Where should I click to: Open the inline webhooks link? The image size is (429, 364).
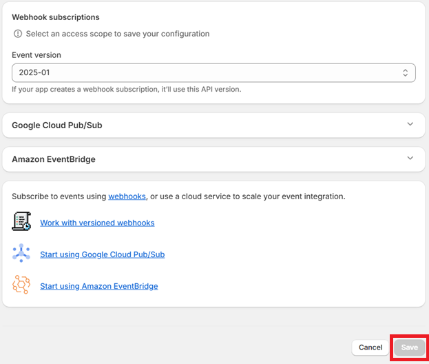point(127,196)
